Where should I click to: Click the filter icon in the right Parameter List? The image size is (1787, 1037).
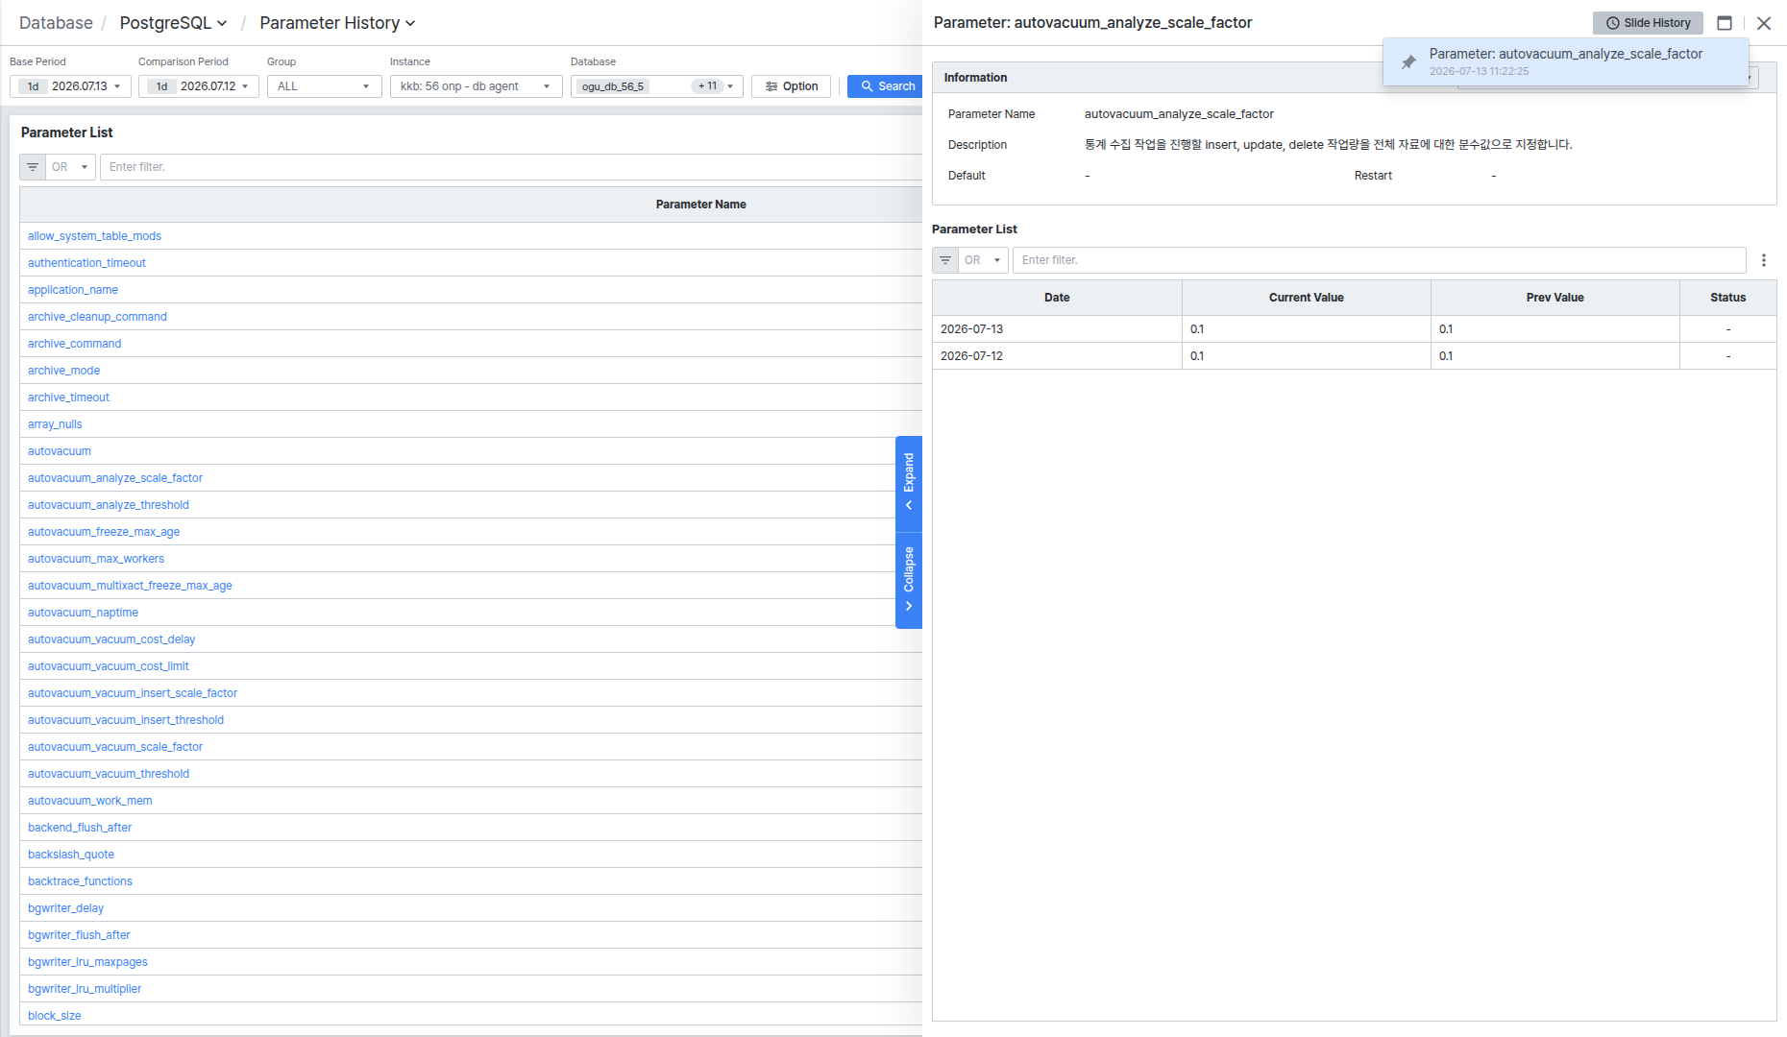pyautogui.click(x=945, y=260)
